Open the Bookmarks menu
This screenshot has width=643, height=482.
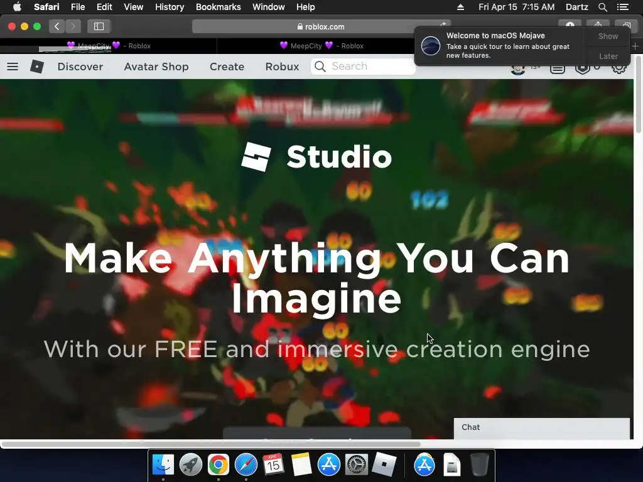218,7
